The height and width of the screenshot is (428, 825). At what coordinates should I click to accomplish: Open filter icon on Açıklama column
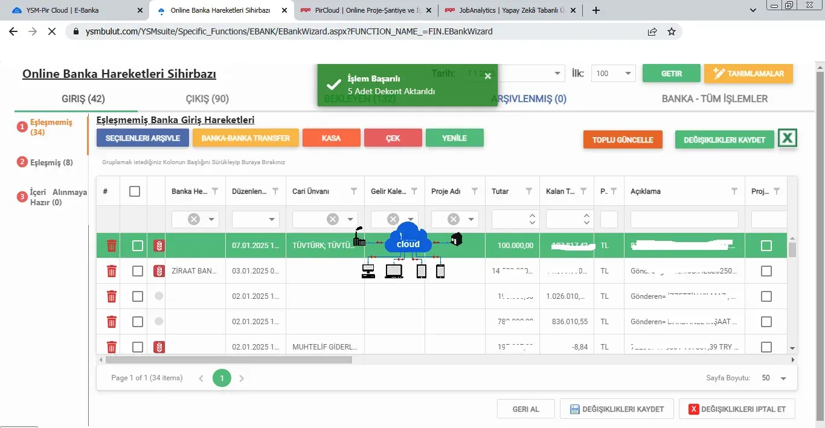pyautogui.click(x=734, y=191)
